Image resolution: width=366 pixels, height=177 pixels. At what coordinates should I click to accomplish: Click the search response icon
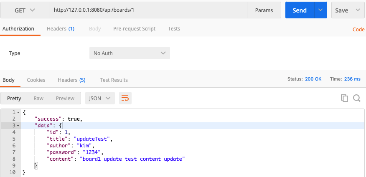(357, 98)
